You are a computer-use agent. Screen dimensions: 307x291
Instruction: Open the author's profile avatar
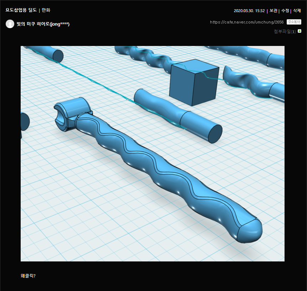[10, 24]
